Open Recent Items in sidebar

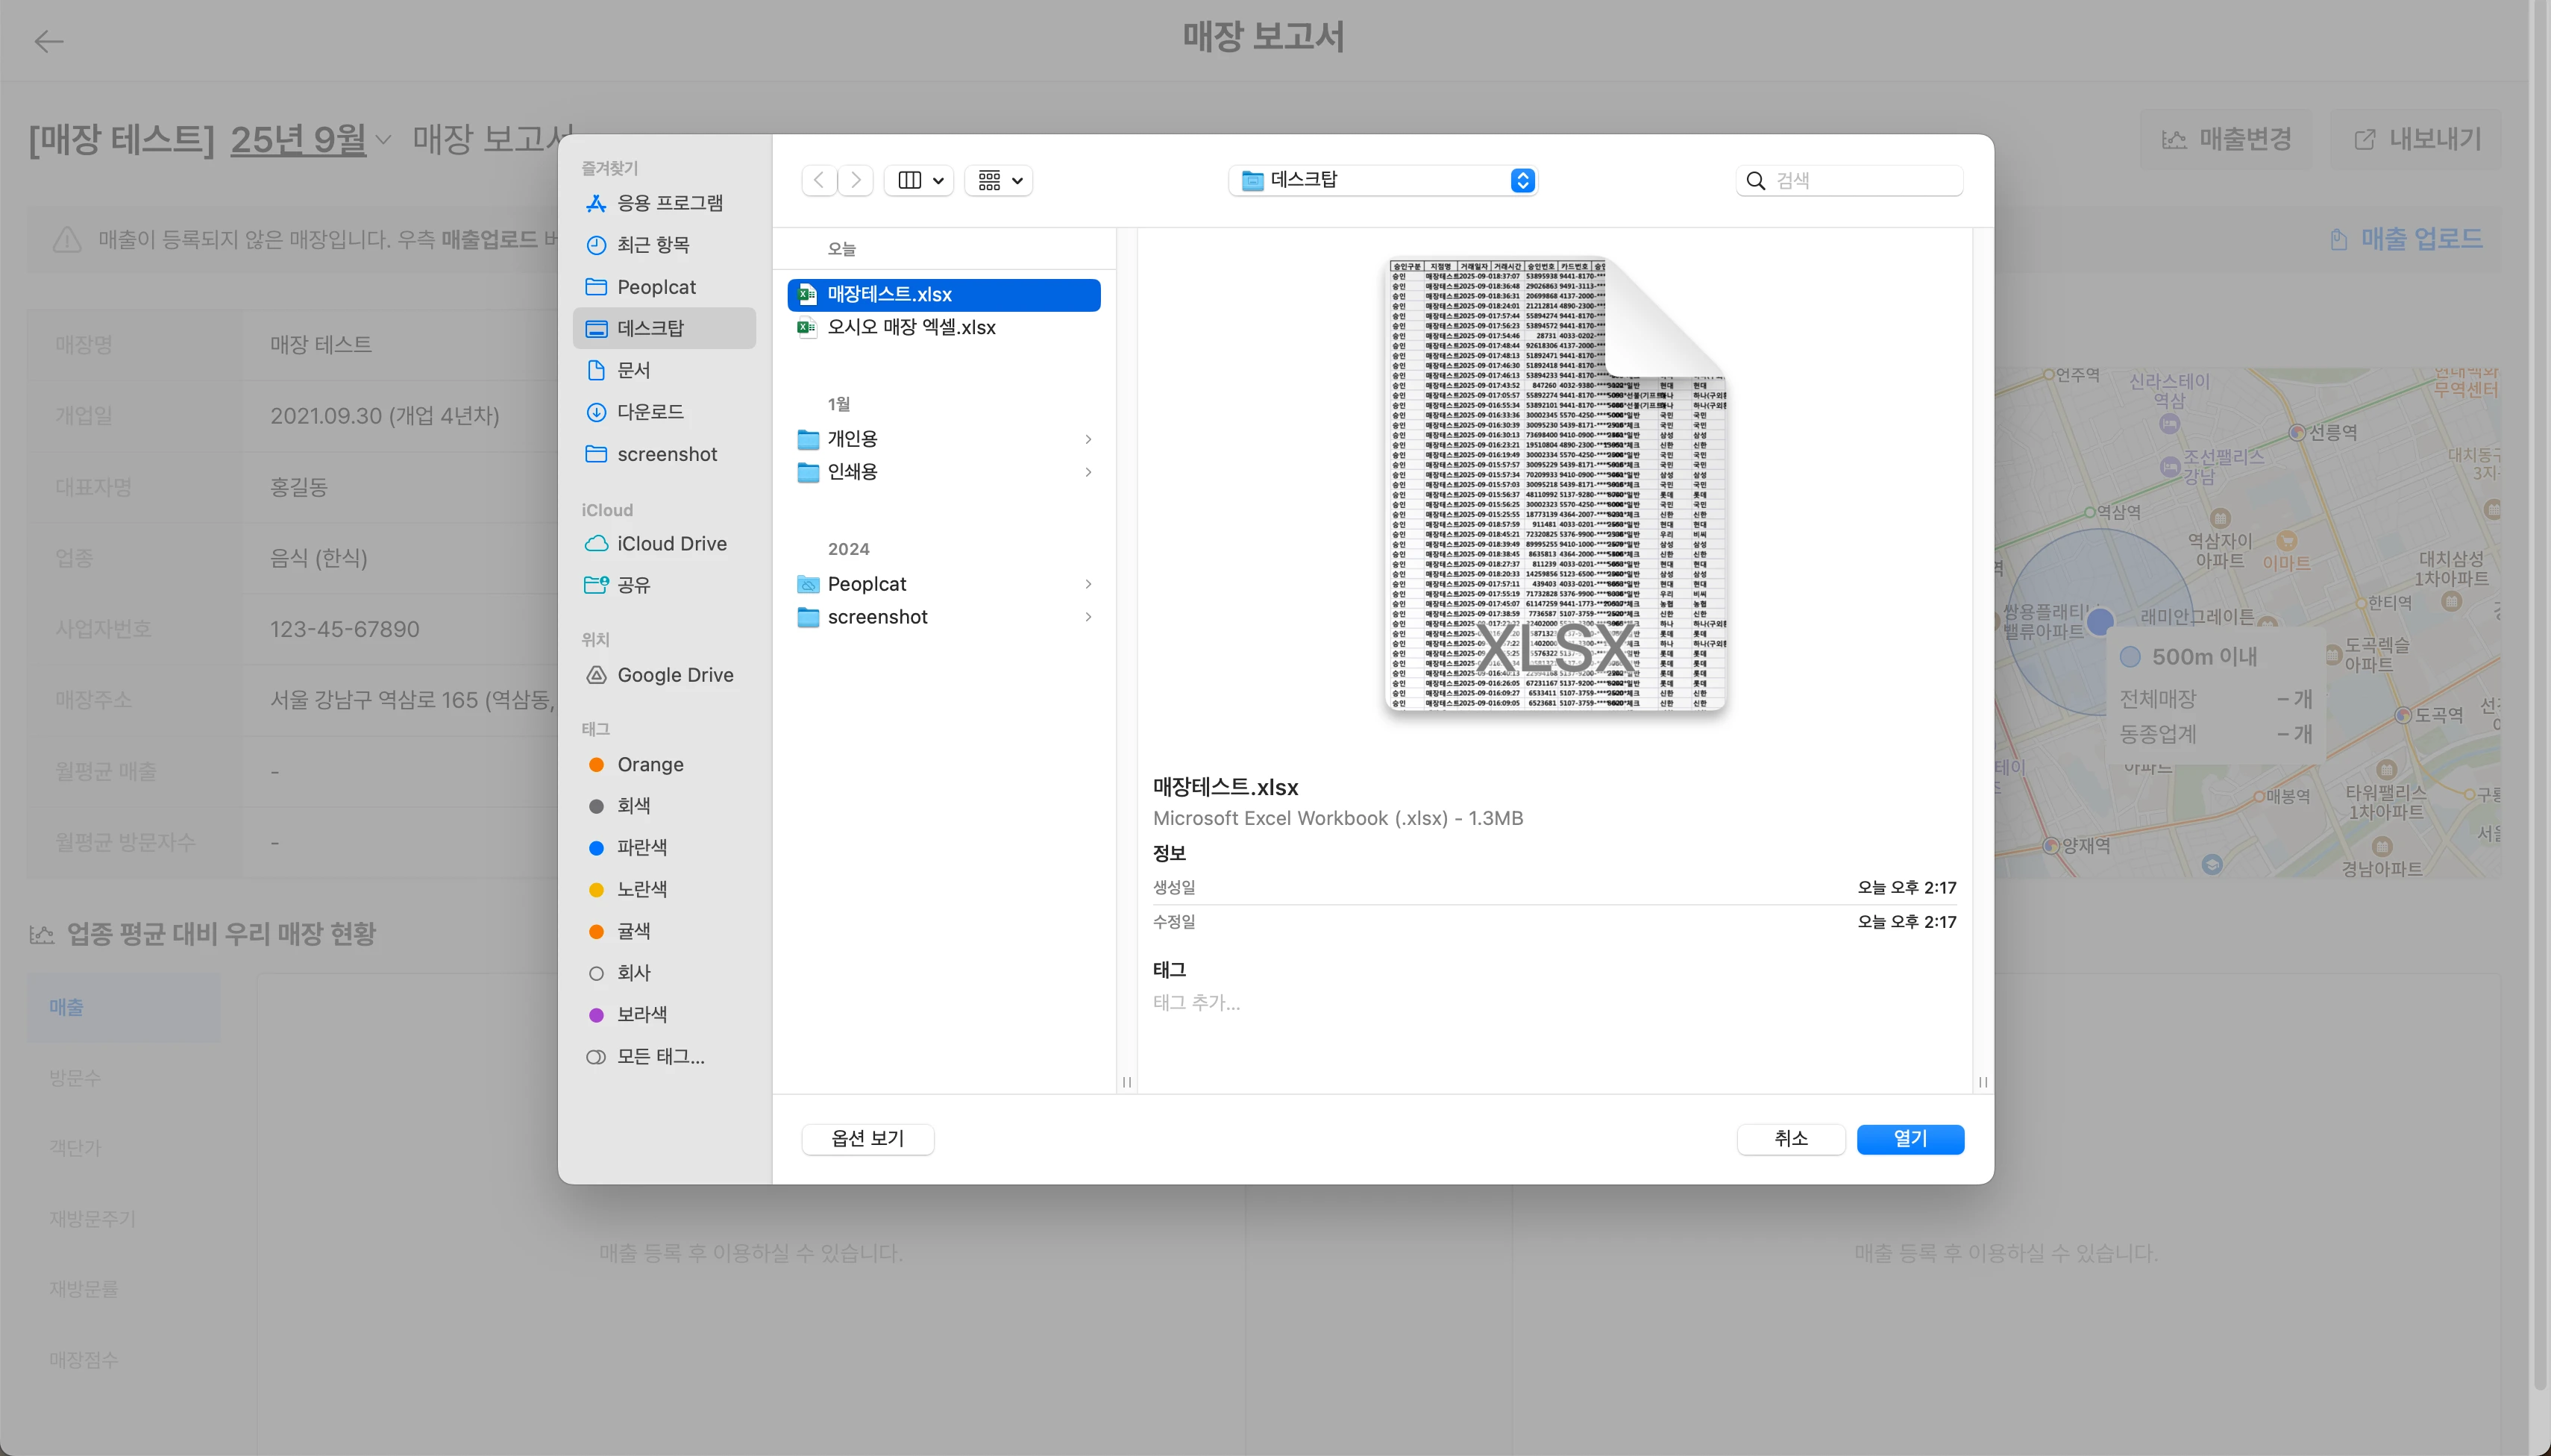pyautogui.click(x=652, y=245)
